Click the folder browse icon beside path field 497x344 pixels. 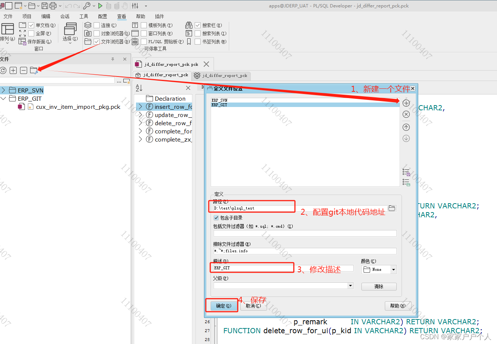[392, 208]
